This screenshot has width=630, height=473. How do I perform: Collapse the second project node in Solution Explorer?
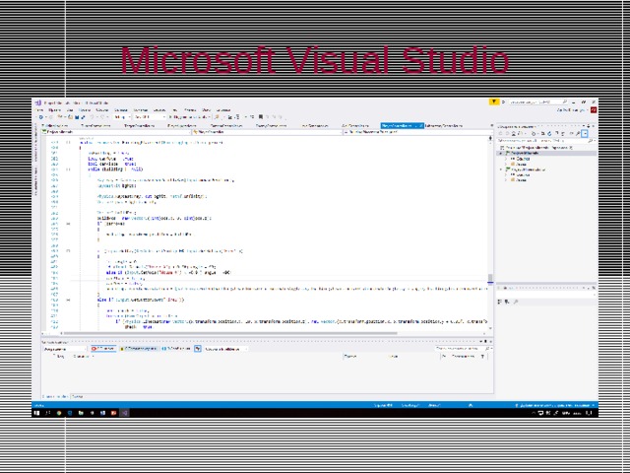pyautogui.click(x=501, y=169)
